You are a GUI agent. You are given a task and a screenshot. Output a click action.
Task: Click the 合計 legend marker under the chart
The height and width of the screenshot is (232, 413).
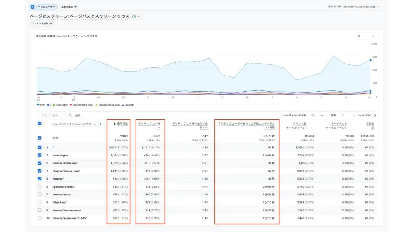coord(38,105)
